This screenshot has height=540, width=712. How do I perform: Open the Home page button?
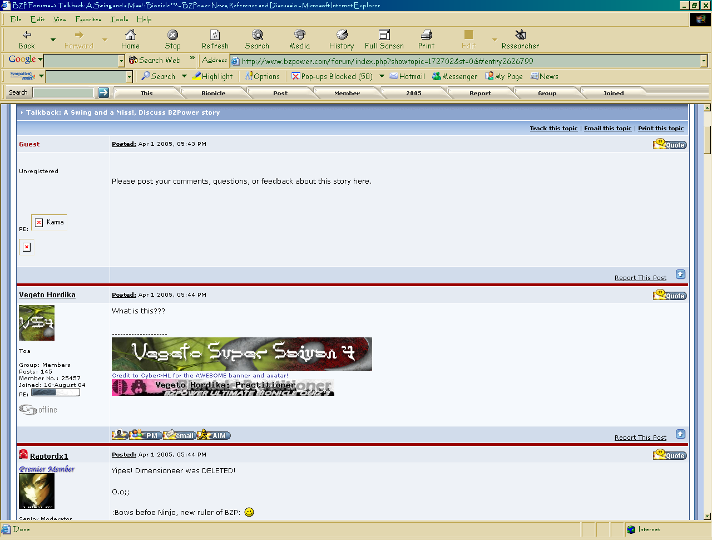point(130,40)
